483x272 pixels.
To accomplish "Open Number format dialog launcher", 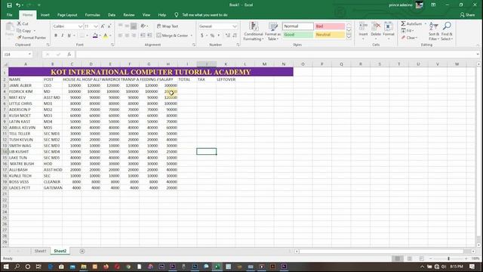I will (238, 45).
